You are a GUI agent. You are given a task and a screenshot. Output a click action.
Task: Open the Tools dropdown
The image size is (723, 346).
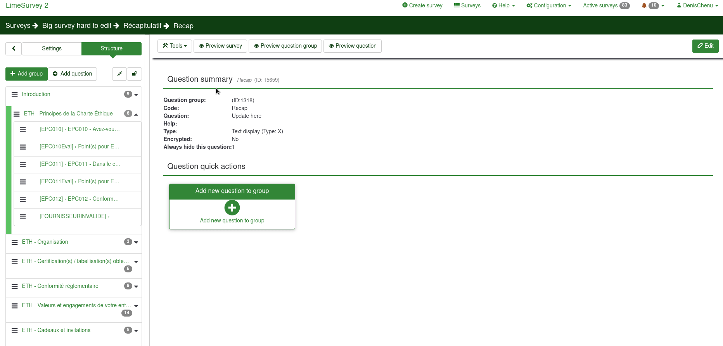(x=175, y=46)
